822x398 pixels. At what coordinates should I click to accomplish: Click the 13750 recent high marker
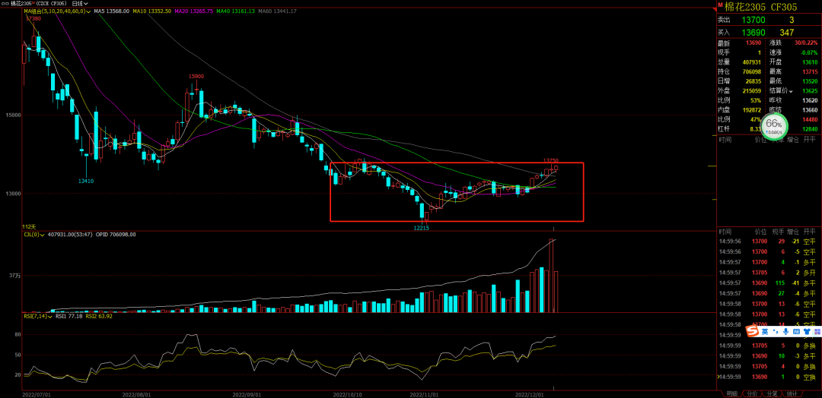(550, 160)
